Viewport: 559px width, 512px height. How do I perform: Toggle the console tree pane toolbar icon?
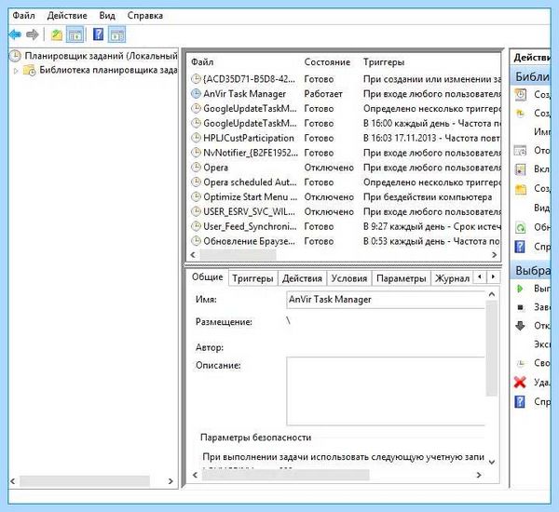click(75, 34)
